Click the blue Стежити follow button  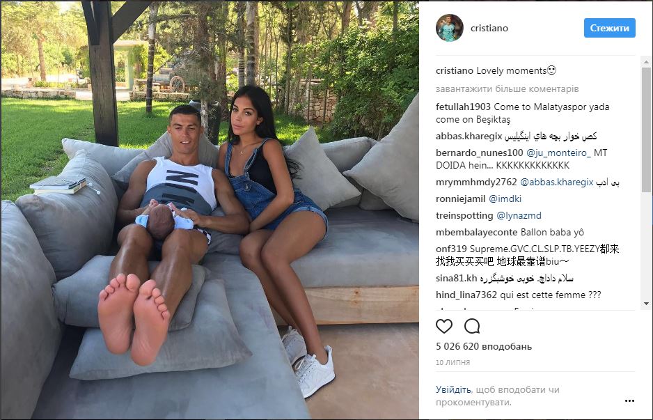point(609,28)
